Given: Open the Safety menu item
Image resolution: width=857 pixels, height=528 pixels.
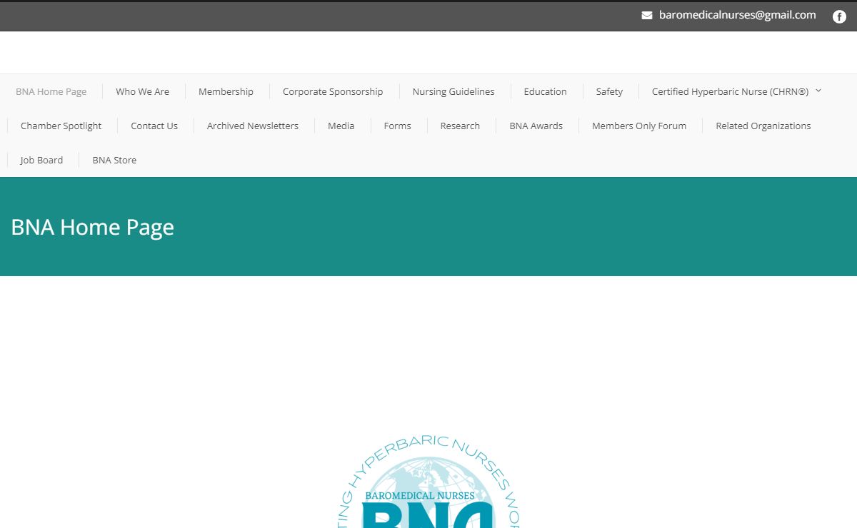Looking at the screenshot, I should (x=609, y=91).
